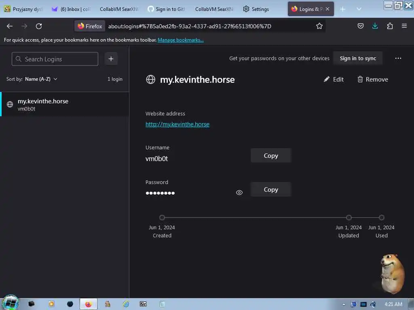This screenshot has width=414, height=310.
Task: Click the globe icon beside the login title
Action: tap(150, 80)
